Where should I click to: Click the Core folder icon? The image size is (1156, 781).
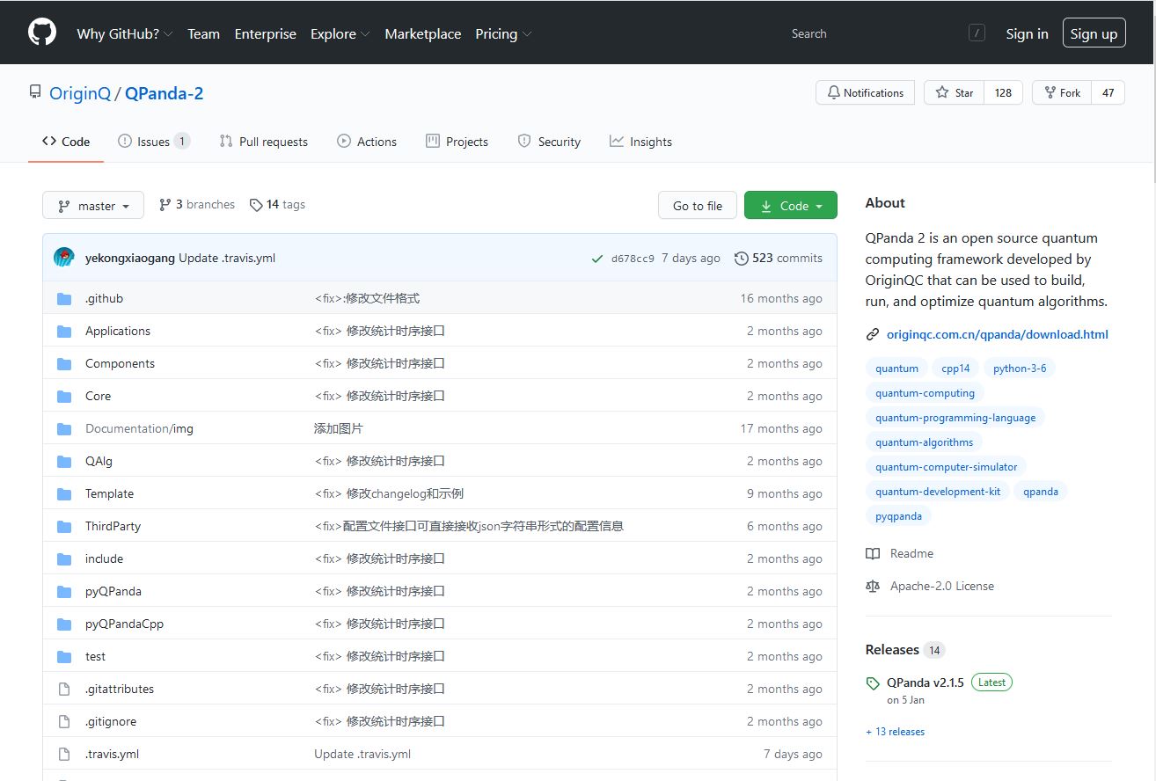tap(64, 397)
